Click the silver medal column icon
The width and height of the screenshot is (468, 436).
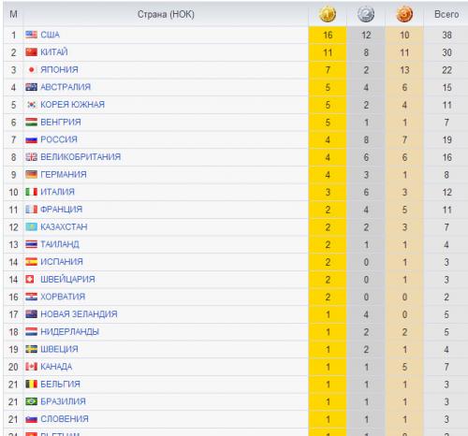pos(366,14)
